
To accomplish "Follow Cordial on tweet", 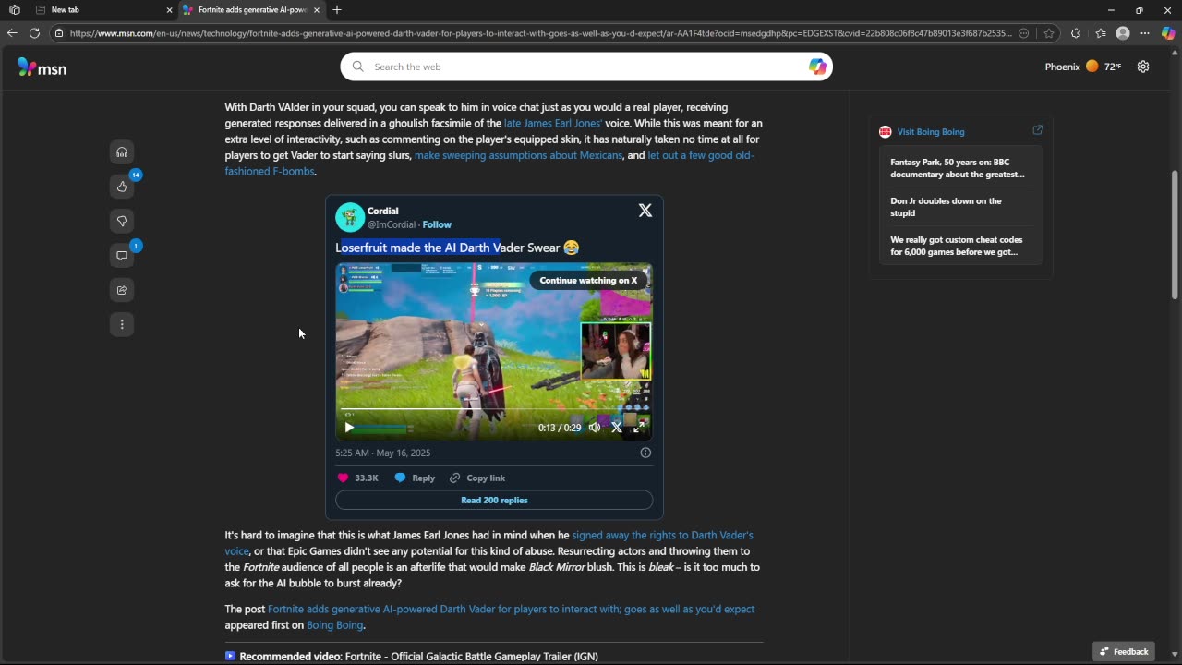I will click(x=437, y=224).
